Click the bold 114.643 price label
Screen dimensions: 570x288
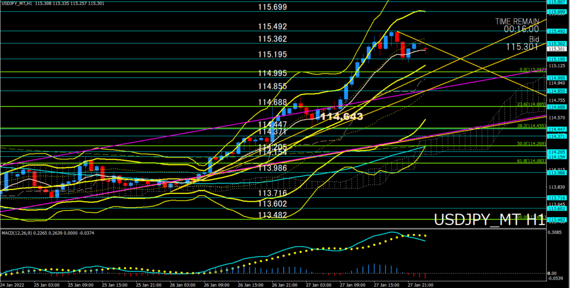[342, 117]
